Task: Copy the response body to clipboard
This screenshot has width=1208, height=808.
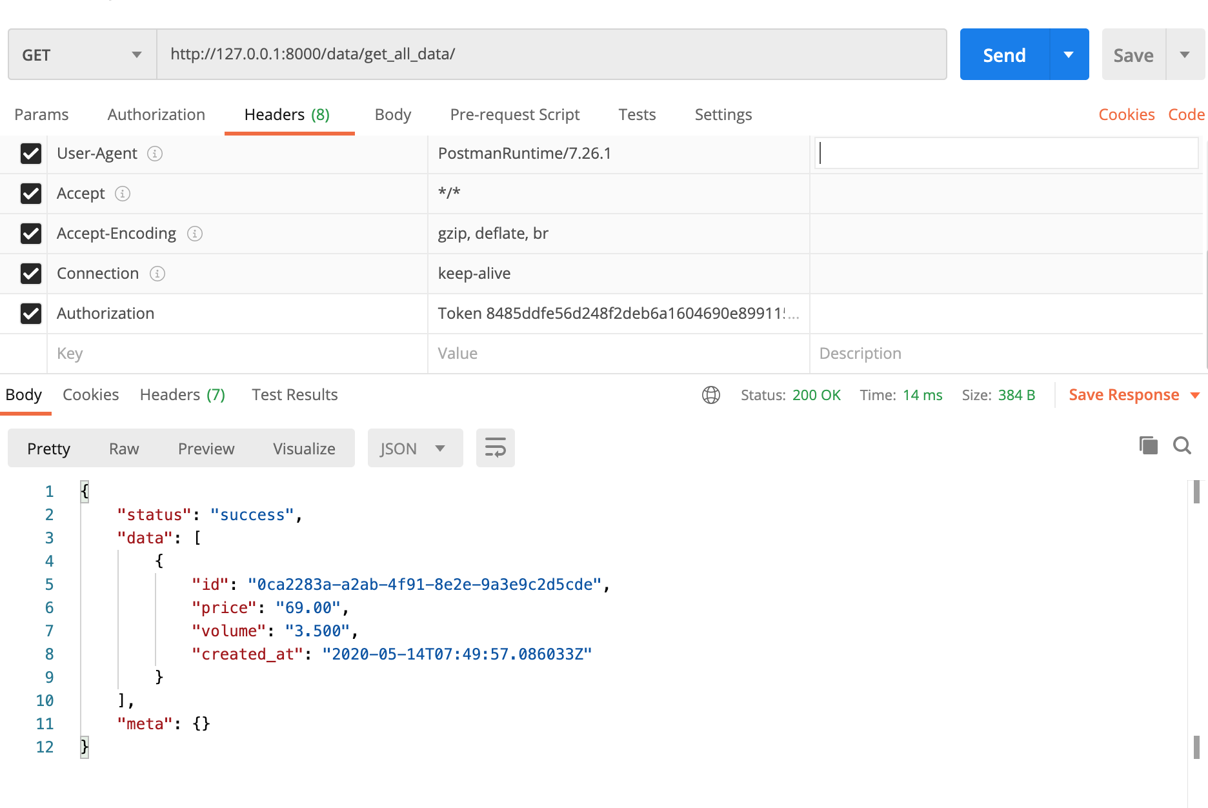Action: (x=1148, y=445)
